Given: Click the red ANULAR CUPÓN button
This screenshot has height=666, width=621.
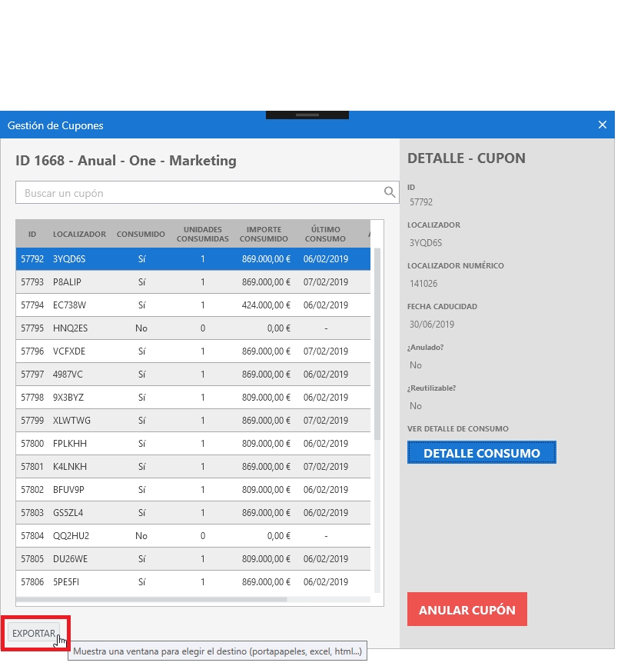Looking at the screenshot, I should click(467, 610).
